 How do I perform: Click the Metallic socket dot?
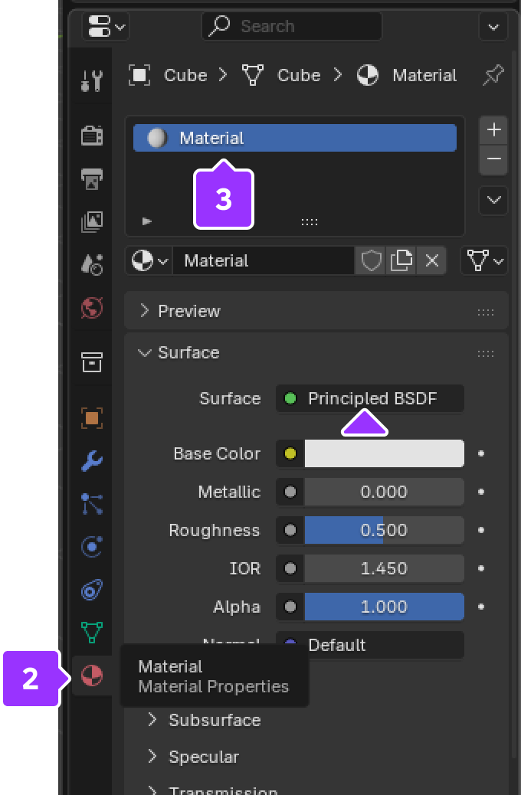pyautogui.click(x=290, y=492)
